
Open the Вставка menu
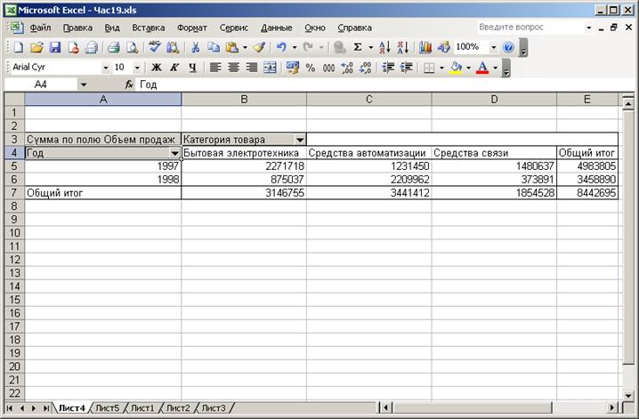click(x=149, y=28)
